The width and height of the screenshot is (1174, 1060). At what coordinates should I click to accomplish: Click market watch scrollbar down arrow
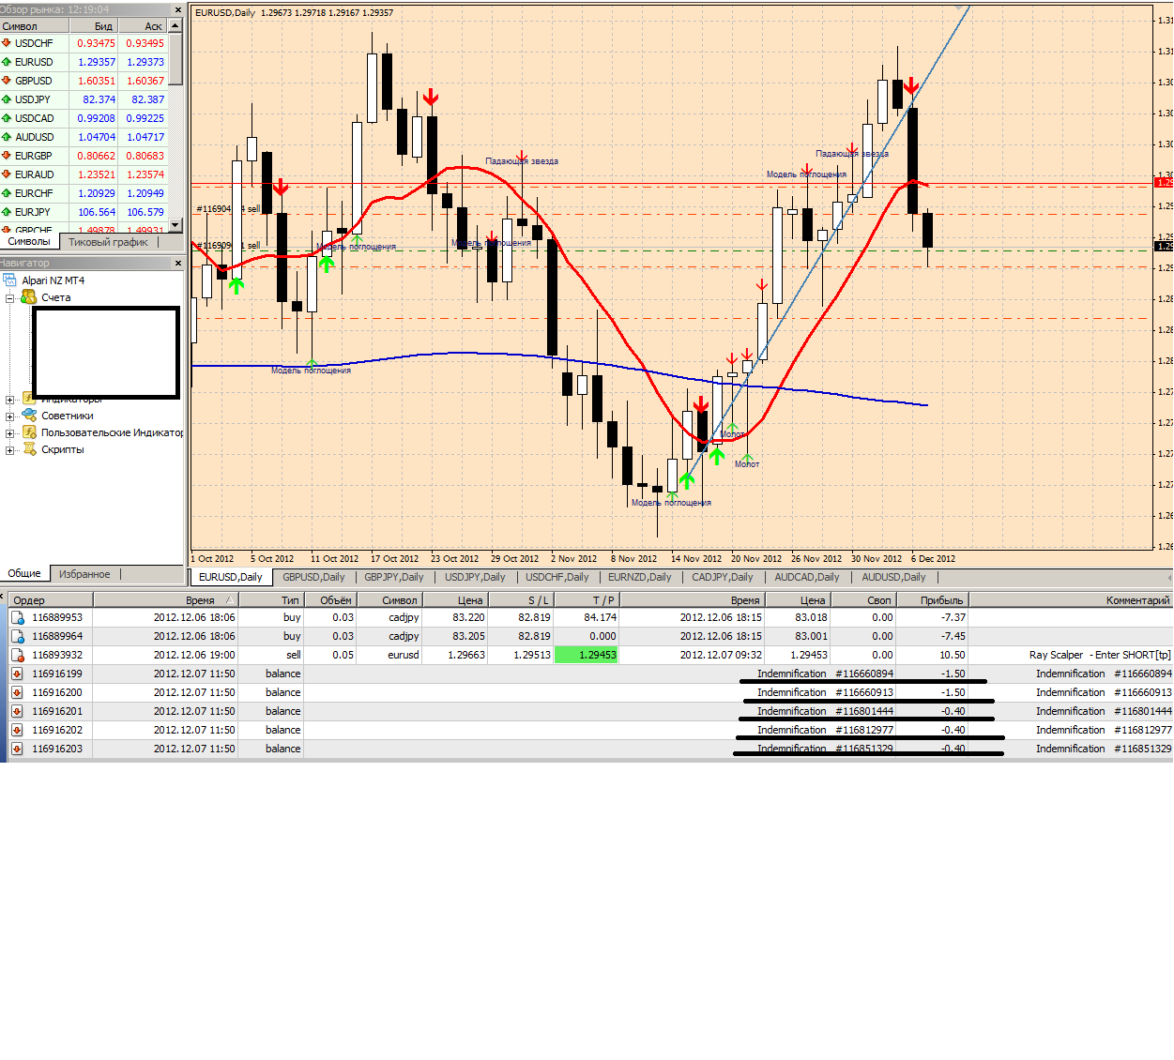tap(175, 226)
